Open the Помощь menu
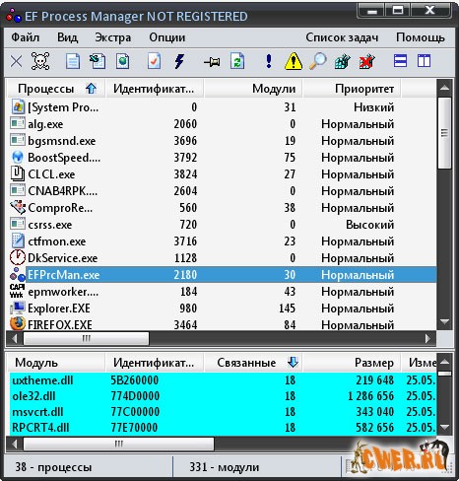This screenshot has height=481, width=459. point(421,37)
